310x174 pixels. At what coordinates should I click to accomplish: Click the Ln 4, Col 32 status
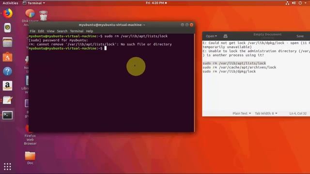click(298, 114)
